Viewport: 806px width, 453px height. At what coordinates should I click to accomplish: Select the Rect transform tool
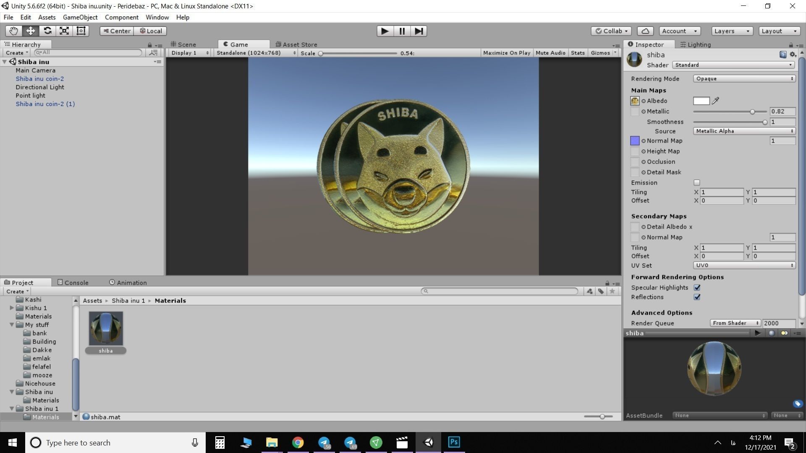click(81, 31)
